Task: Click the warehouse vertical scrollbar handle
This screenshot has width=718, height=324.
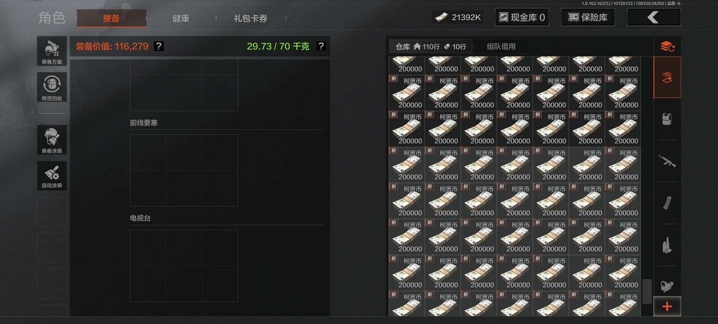Action: 647,291
